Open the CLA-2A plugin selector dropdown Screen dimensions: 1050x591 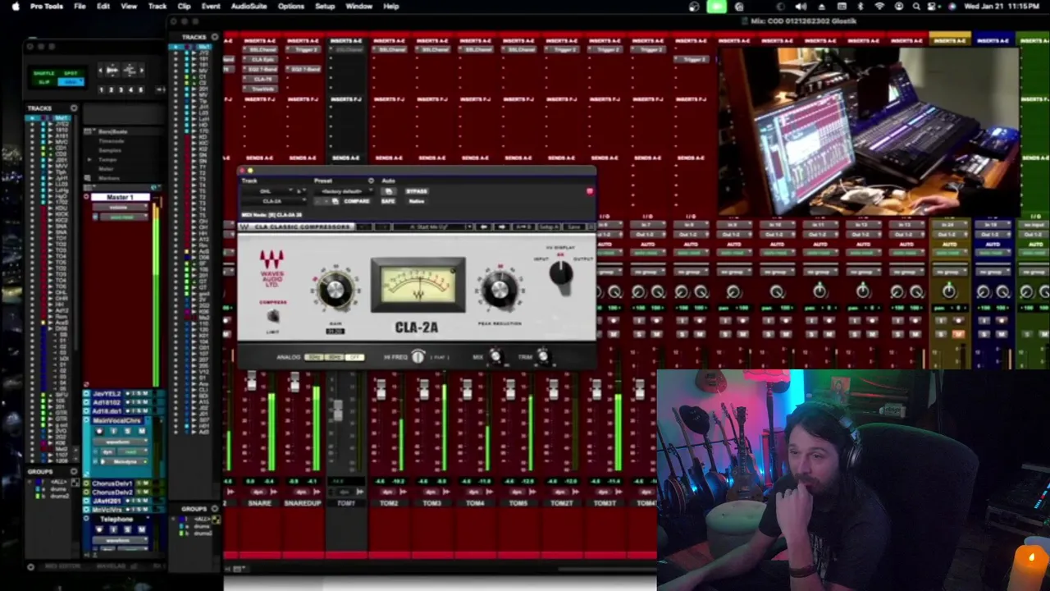(273, 201)
